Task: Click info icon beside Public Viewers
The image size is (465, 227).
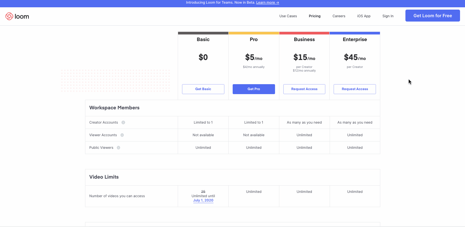Action: pyautogui.click(x=118, y=148)
